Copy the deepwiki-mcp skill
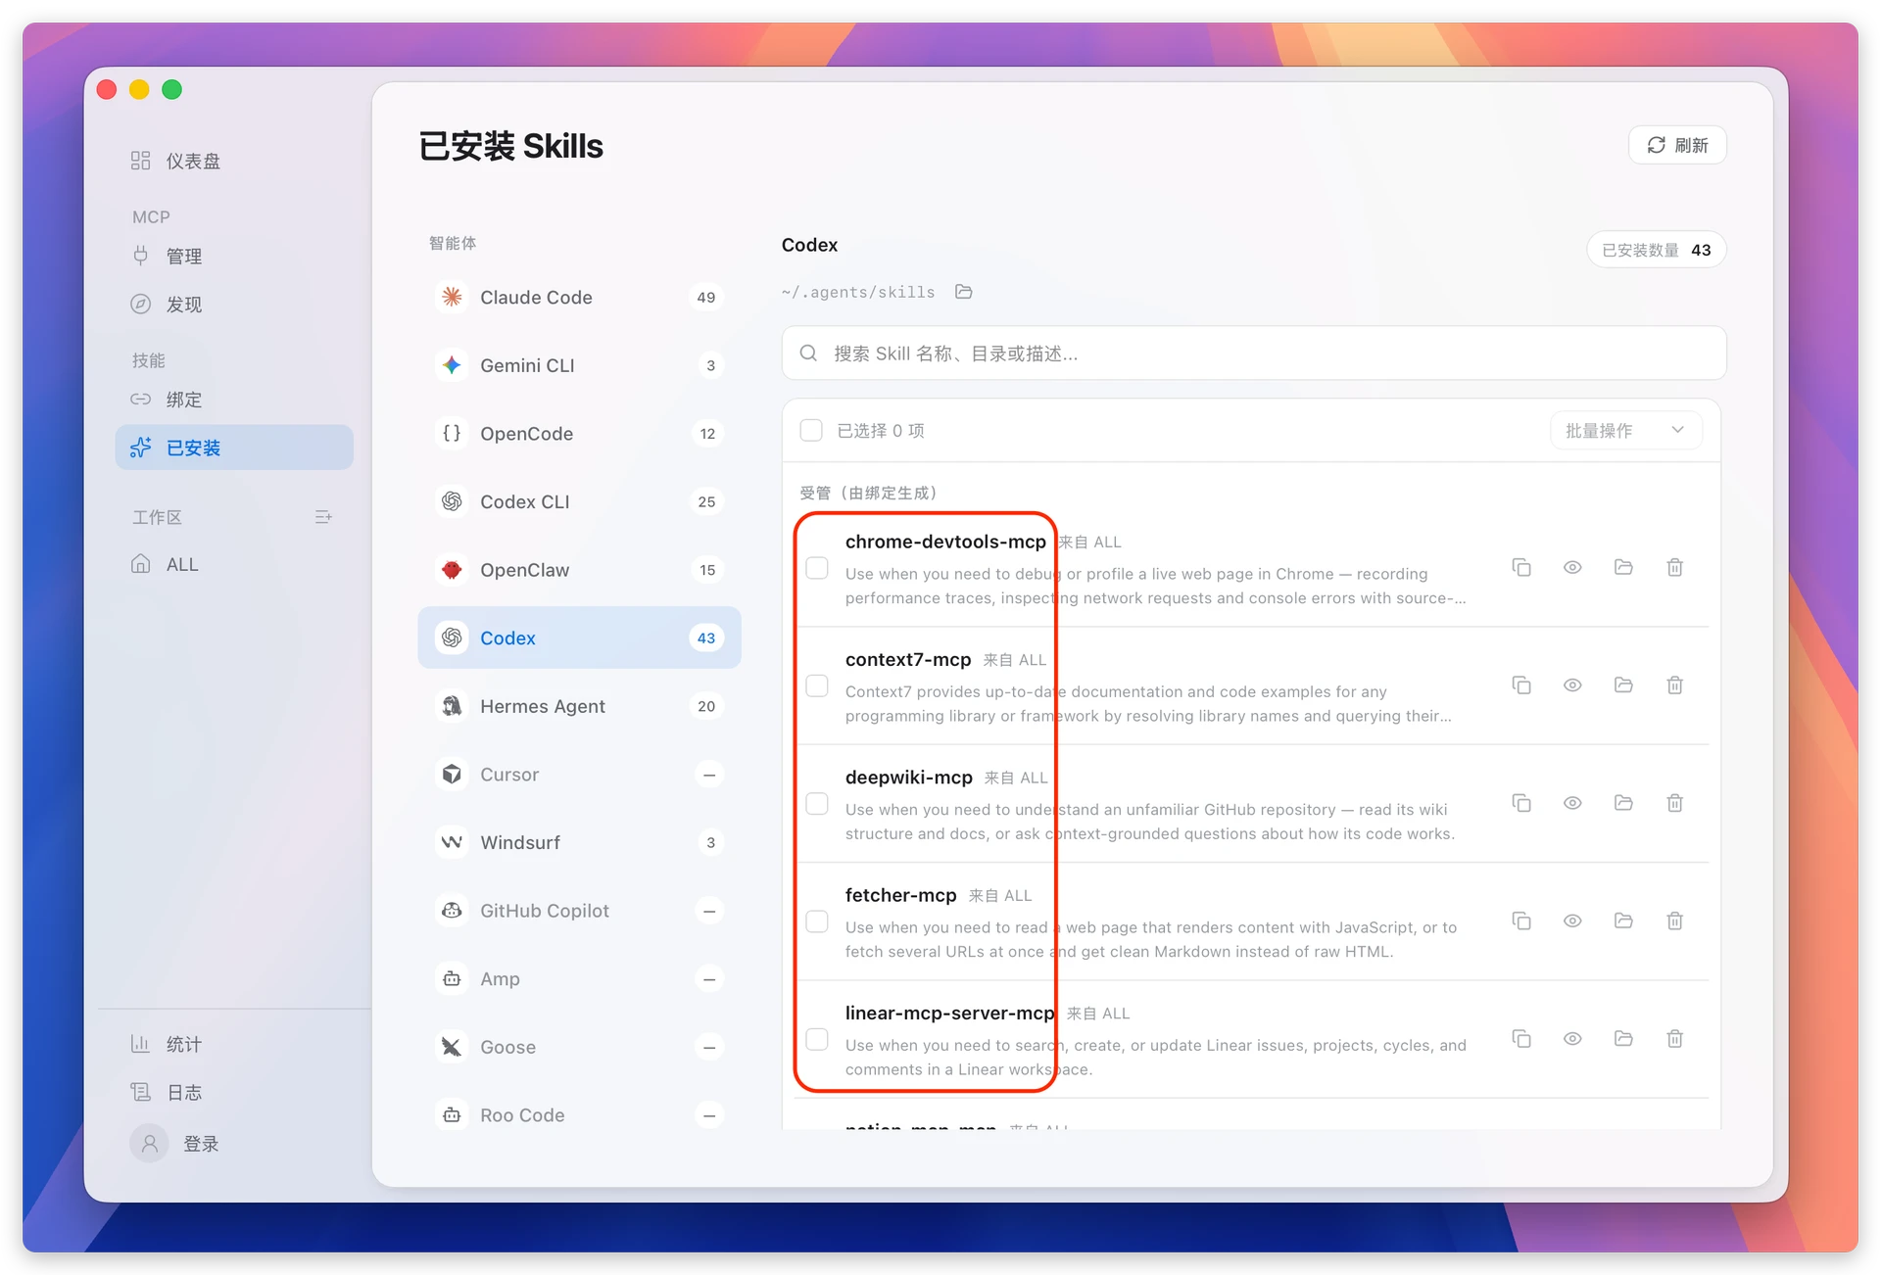This screenshot has height=1275, width=1881. 1521,803
